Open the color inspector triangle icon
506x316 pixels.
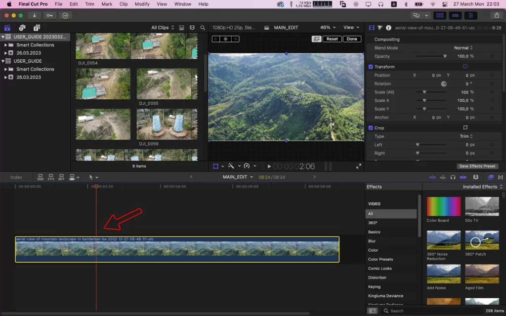point(380,28)
